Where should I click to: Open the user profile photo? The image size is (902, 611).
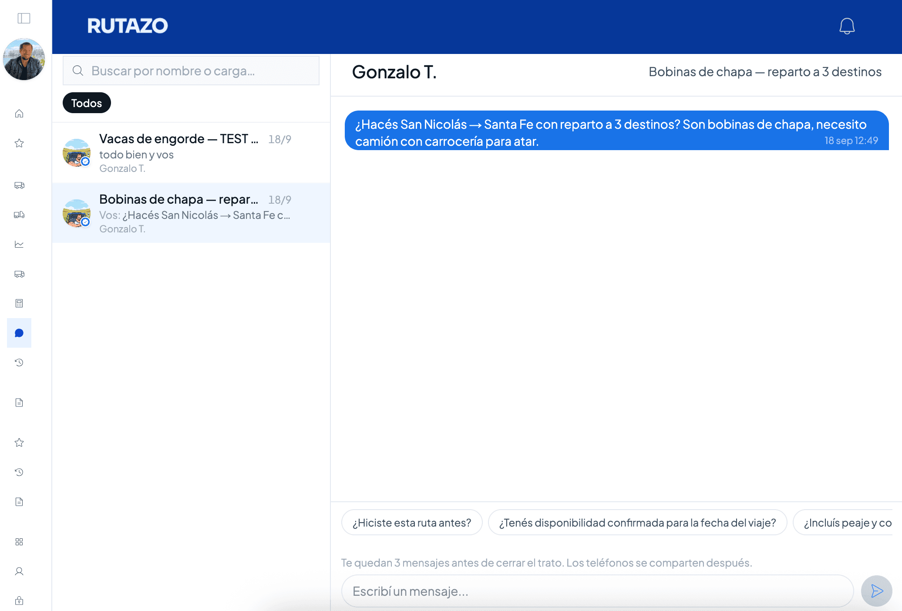point(24,59)
